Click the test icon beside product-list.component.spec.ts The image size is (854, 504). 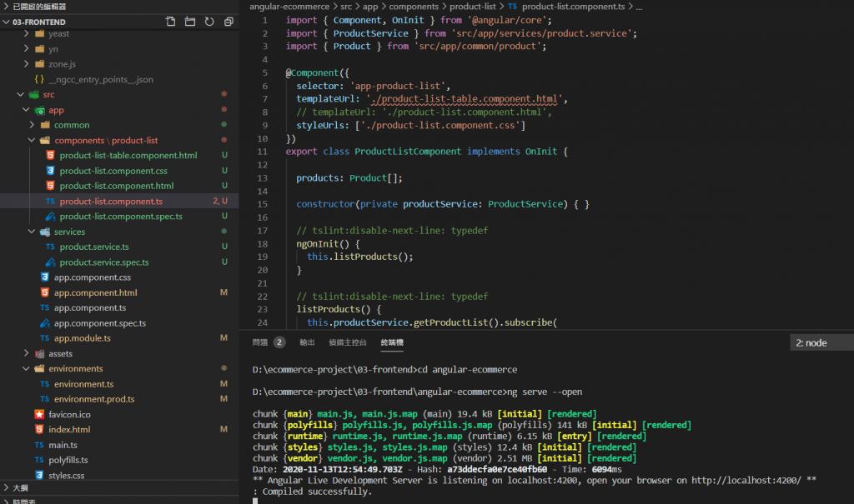pyautogui.click(x=50, y=216)
